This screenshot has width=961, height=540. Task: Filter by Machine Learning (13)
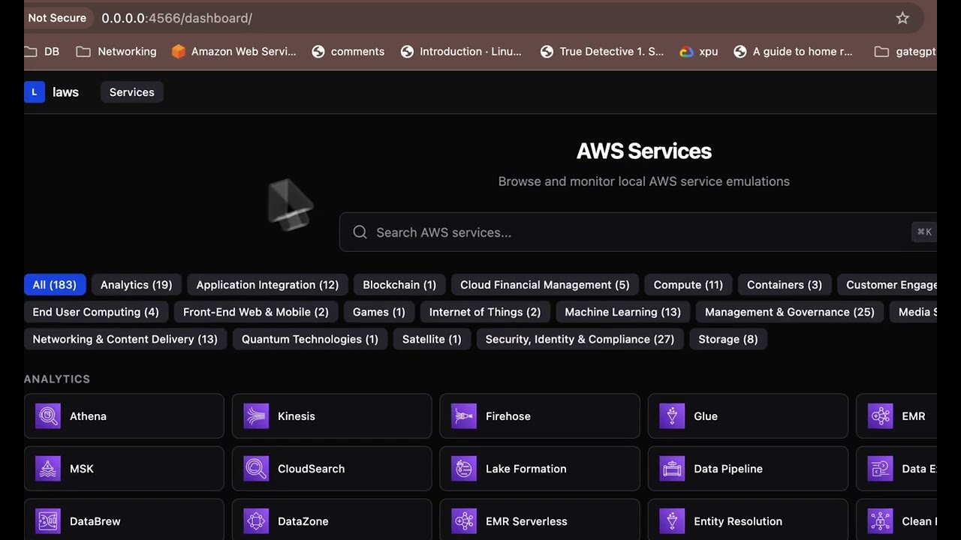[x=623, y=312]
